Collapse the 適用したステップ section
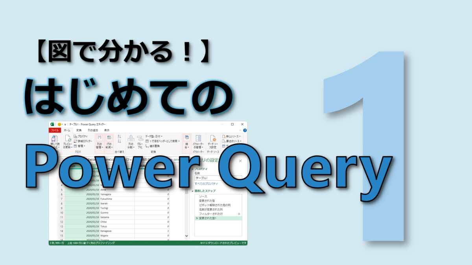The image size is (472, 265). coord(193,191)
